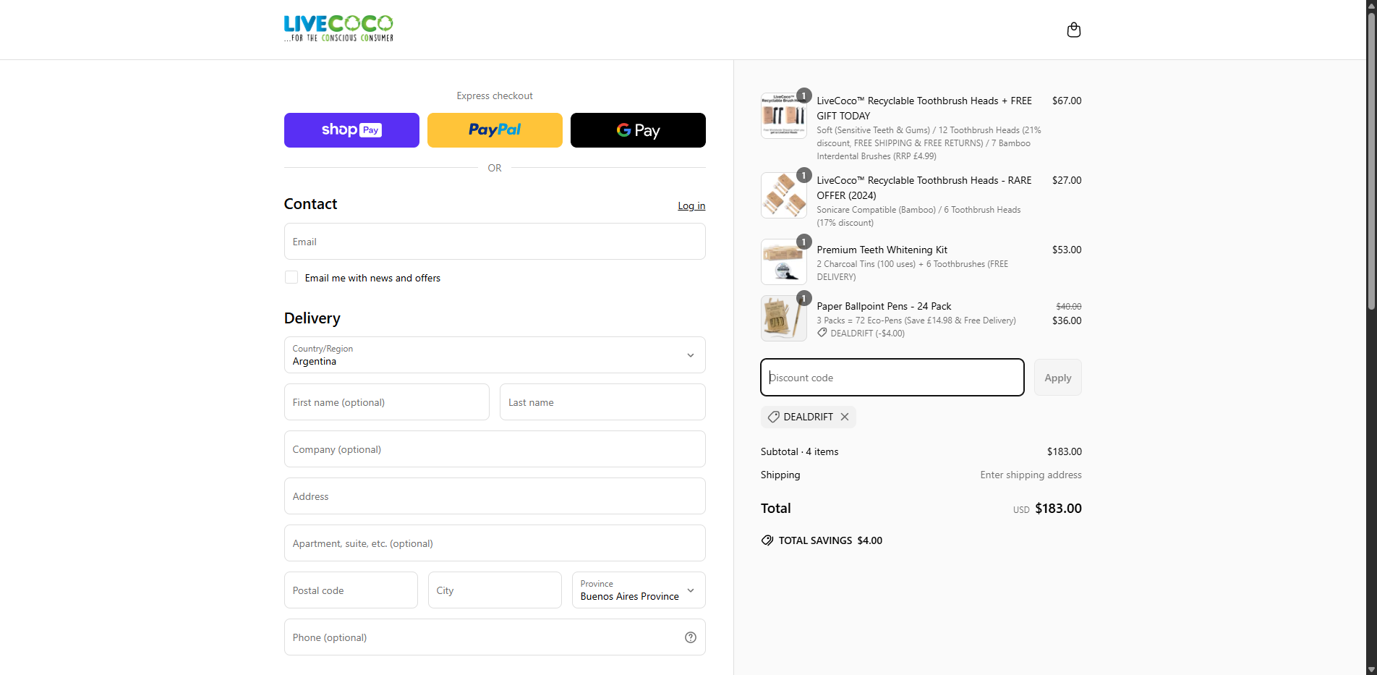Open the Country/Region dropdown showing Argentina

click(x=495, y=355)
